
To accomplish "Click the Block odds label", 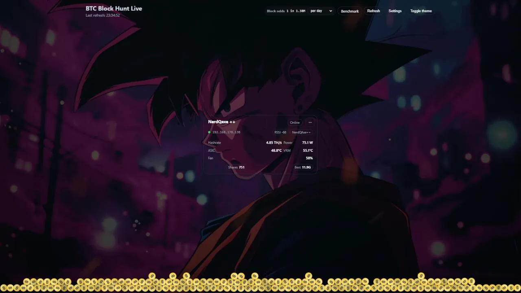I will pos(276,11).
